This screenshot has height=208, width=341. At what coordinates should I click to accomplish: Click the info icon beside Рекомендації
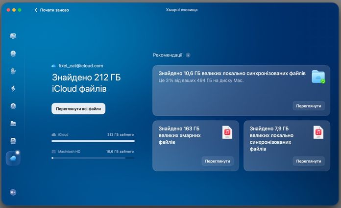tap(188, 55)
